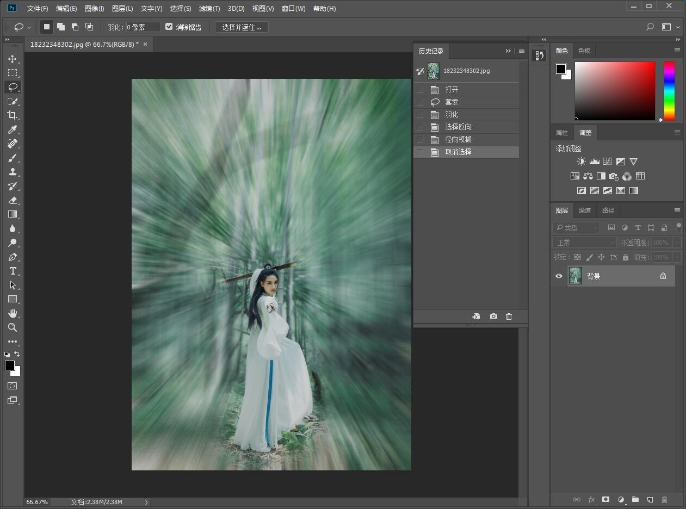This screenshot has width=686, height=509.
Task: Go back to the 打开 history state
Action: pyautogui.click(x=466, y=89)
